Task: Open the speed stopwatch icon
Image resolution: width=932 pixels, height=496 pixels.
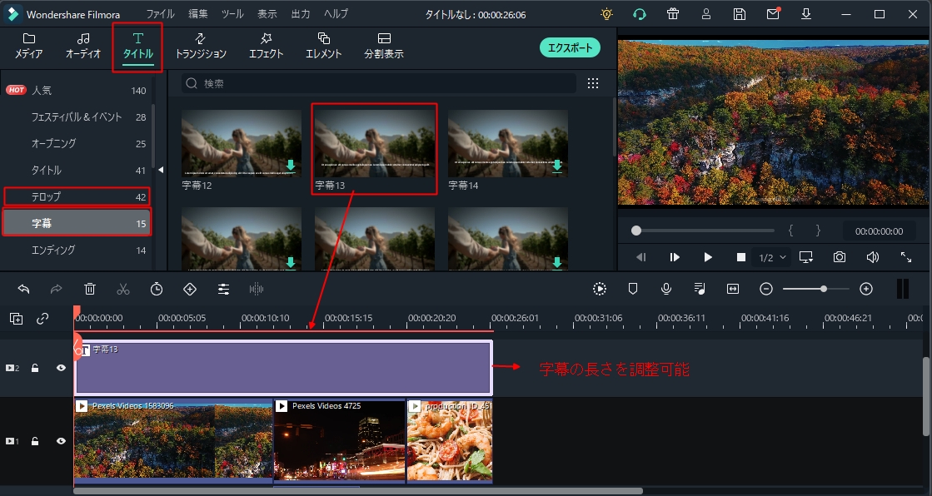Action: click(157, 290)
